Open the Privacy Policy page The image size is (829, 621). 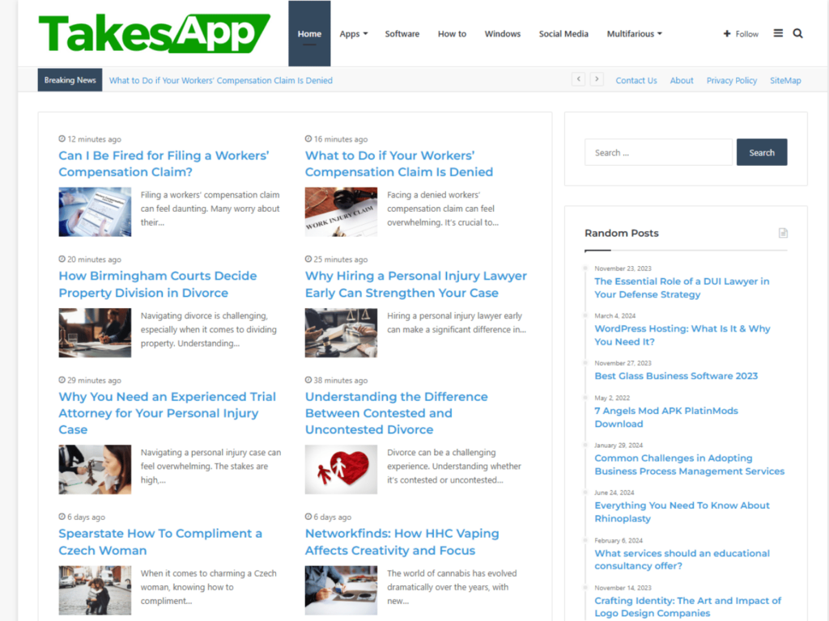click(731, 80)
